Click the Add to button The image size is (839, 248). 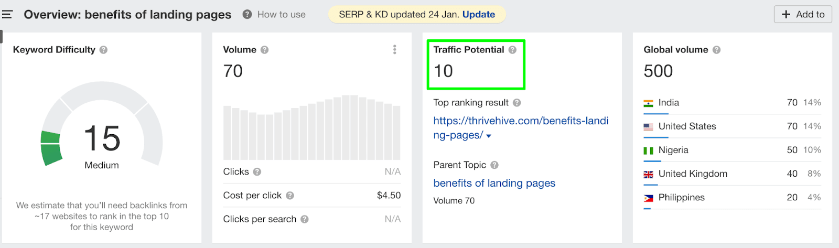pyautogui.click(x=803, y=15)
